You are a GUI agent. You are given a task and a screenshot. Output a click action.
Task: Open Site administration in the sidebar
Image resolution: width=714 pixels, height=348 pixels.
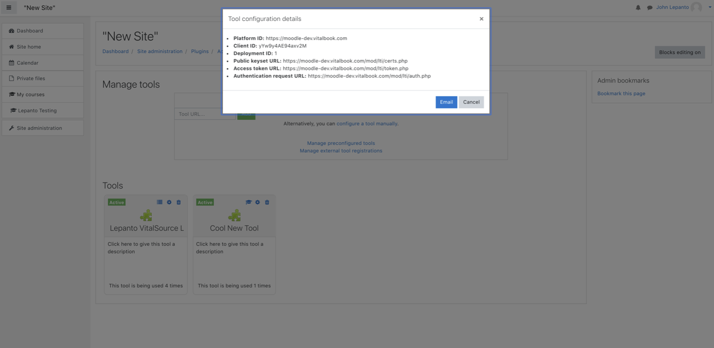pos(42,128)
